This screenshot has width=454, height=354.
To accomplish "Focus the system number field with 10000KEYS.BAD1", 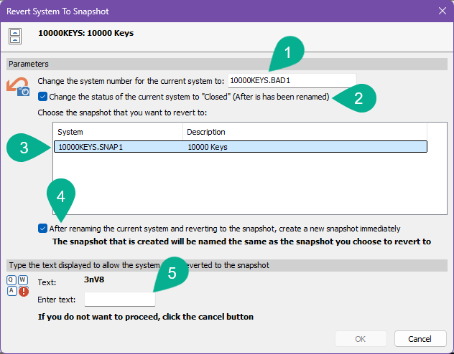I will coord(291,81).
